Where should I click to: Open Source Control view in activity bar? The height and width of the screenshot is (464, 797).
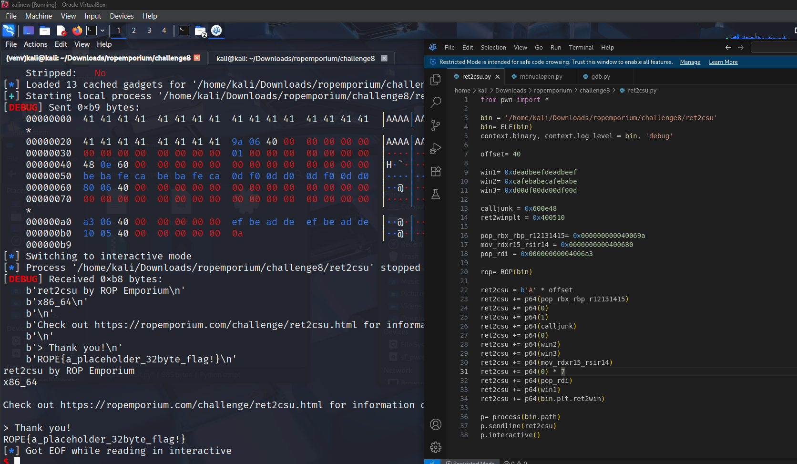(x=436, y=125)
